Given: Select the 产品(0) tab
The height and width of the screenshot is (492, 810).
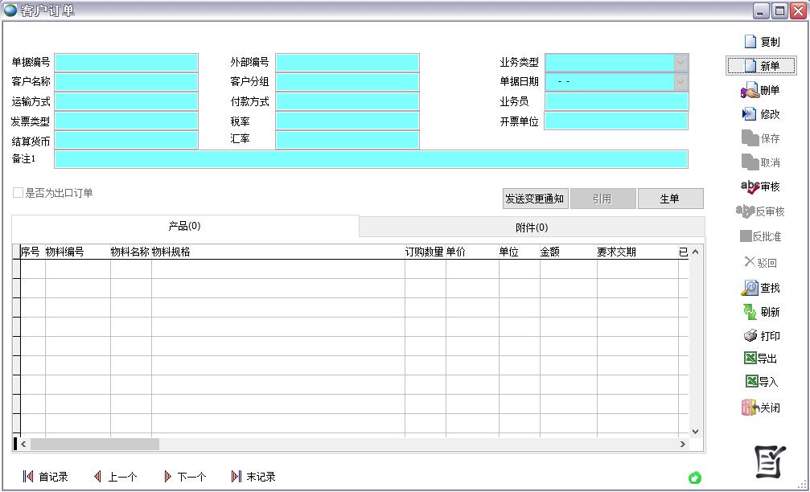Looking at the screenshot, I should (x=184, y=227).
